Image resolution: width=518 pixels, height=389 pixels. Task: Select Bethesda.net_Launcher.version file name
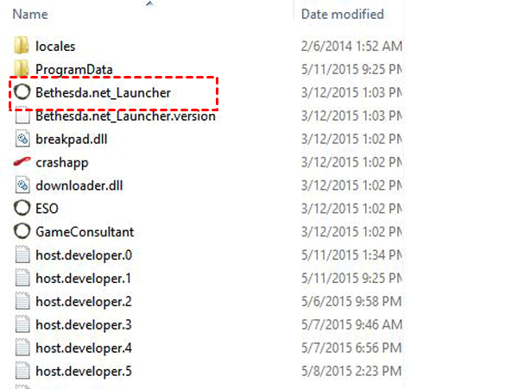click(x=125, y=116)
